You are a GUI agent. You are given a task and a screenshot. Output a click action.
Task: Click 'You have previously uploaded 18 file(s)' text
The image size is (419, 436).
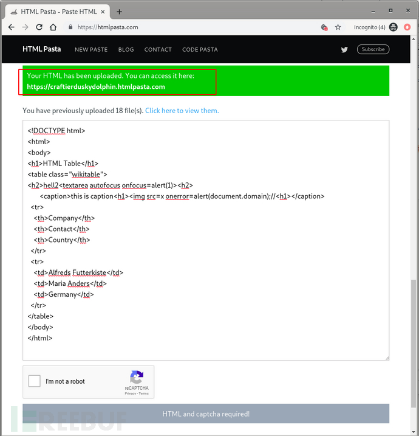pyautogui.click(x=83, y=111)
